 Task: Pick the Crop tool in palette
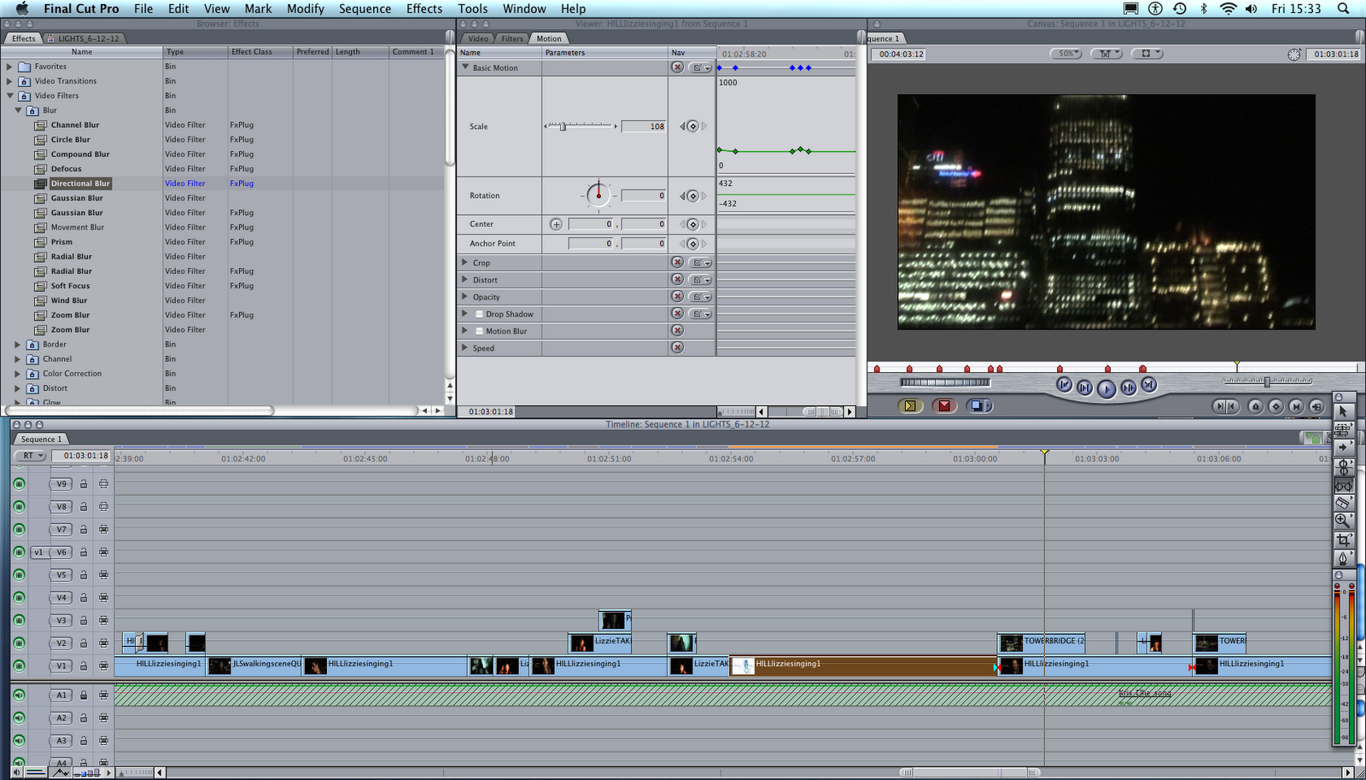(1343, 540)
